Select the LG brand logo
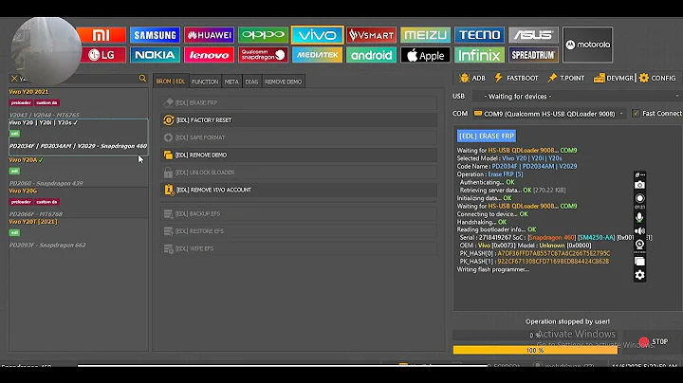683x383 pixels. (x=102, y=55)
